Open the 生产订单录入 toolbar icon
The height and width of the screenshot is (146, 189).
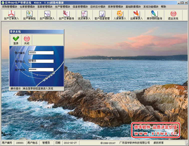point(11,15)
